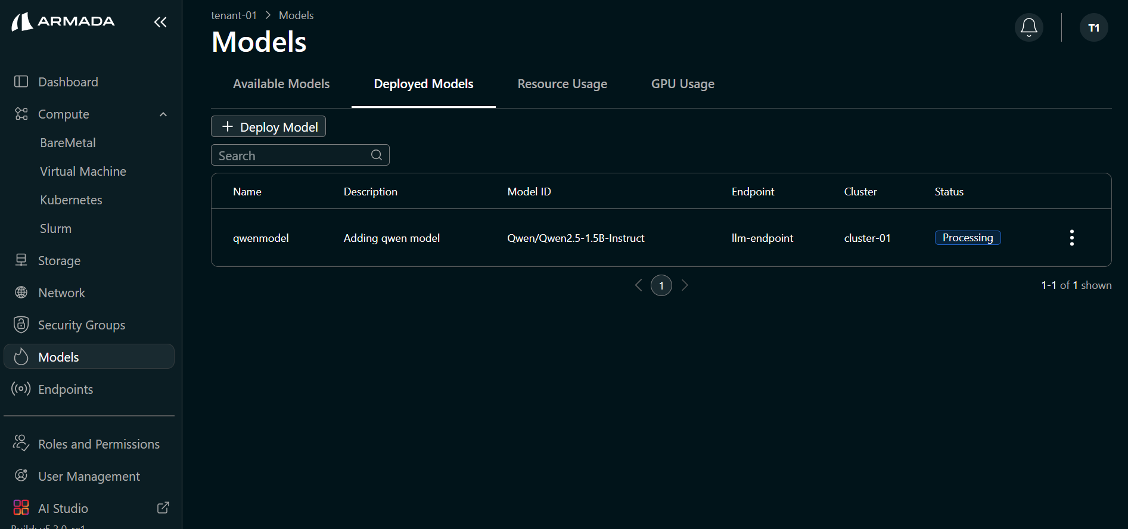Viewport: 1128px width, 529px height.
Task: Collapse the sidebar with double-chevron icon
Action: point(160,22)
